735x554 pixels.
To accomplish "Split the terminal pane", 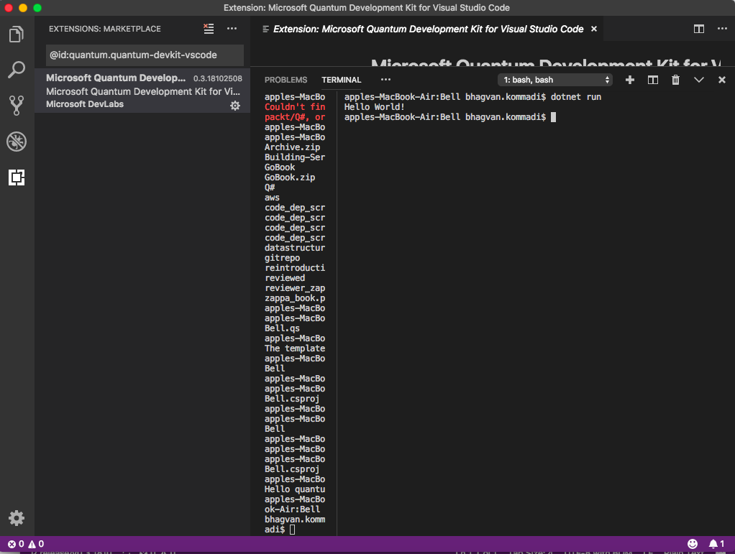I will click(x=652, y=80).
